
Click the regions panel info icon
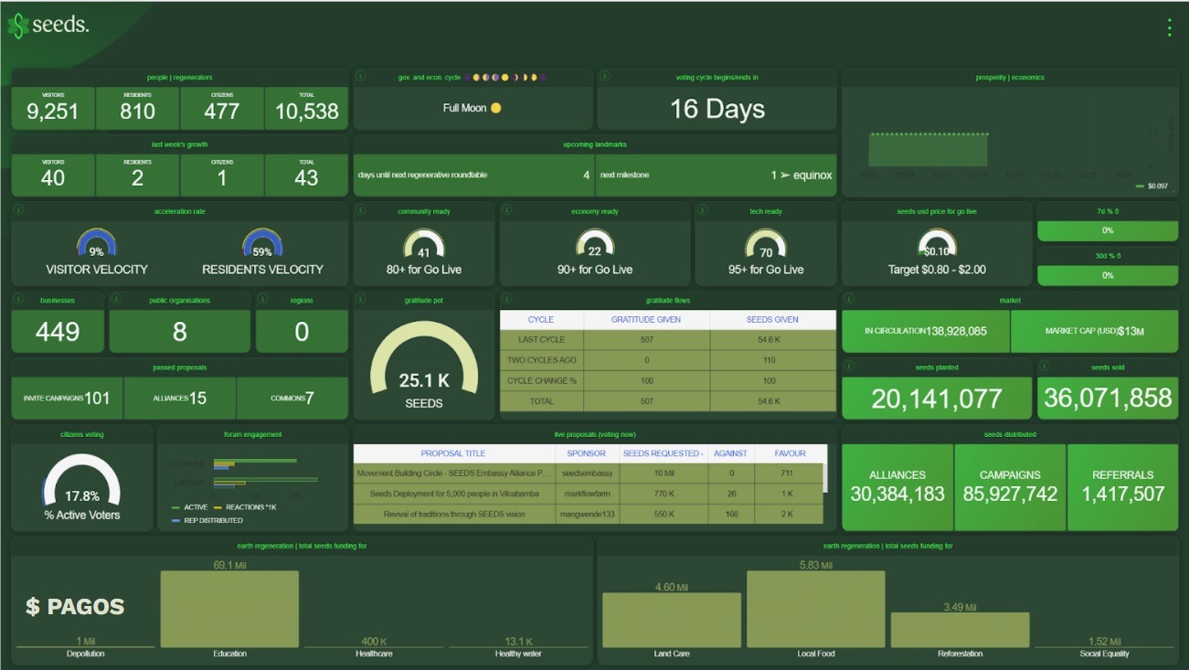tap(262, 299)
